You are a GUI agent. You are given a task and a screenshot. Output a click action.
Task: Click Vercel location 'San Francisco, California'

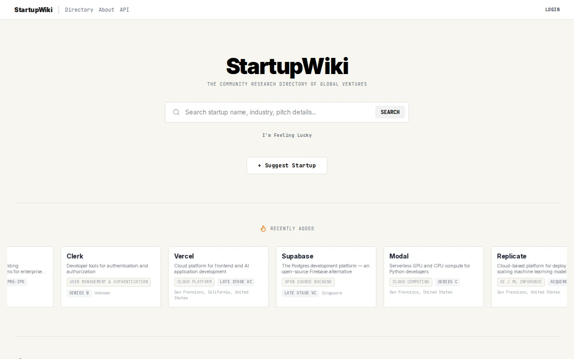(x=211, y=295)
